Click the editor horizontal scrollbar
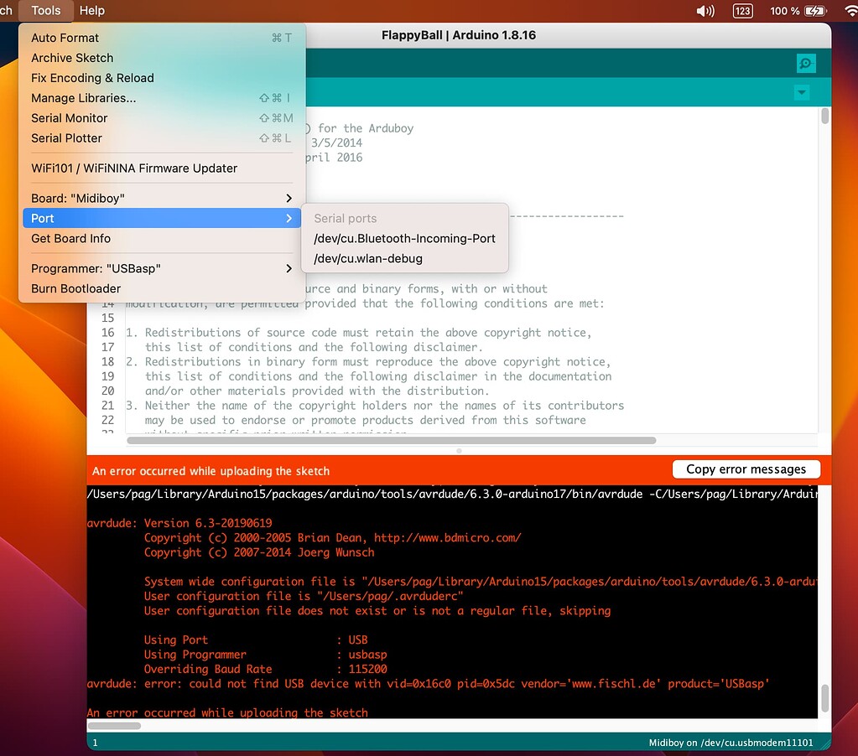The width and height of the screenshot is (858, 756). [391, 441]
